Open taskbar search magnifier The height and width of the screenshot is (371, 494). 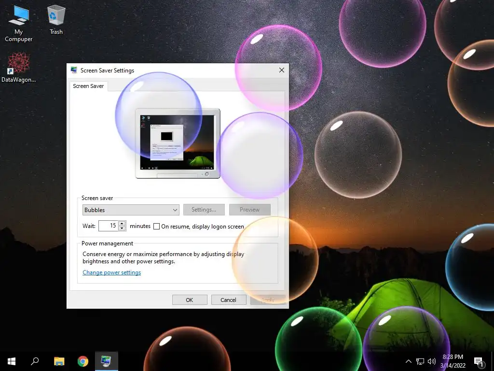coord(35,361)
